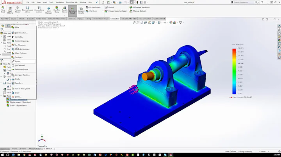
Task: Click the Rebuild traffic light icon
Action: 137,2
